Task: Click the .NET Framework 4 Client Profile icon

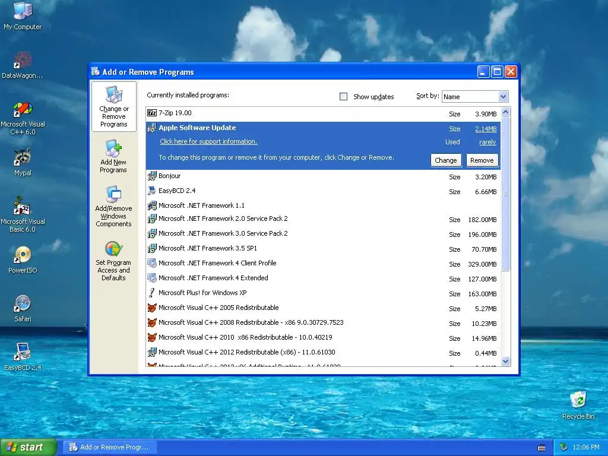Action: (x=152, y=263)
